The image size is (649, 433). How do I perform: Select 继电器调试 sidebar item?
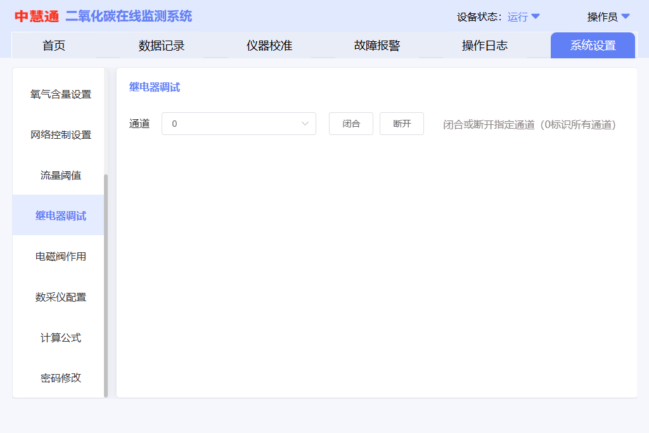[58, 216]
